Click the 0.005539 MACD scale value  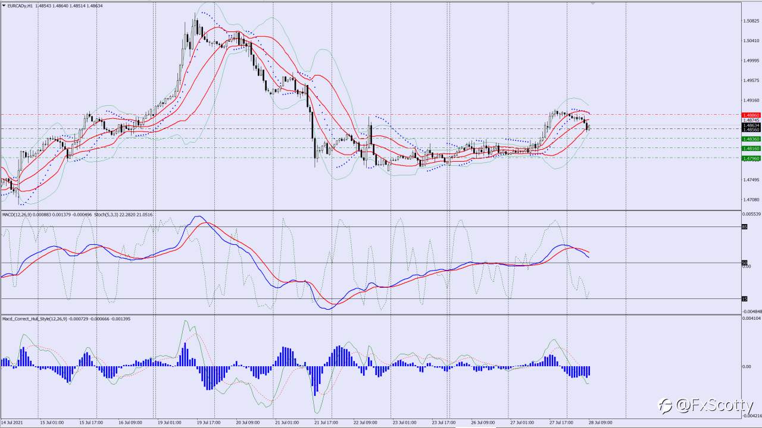tap(752, 213)
